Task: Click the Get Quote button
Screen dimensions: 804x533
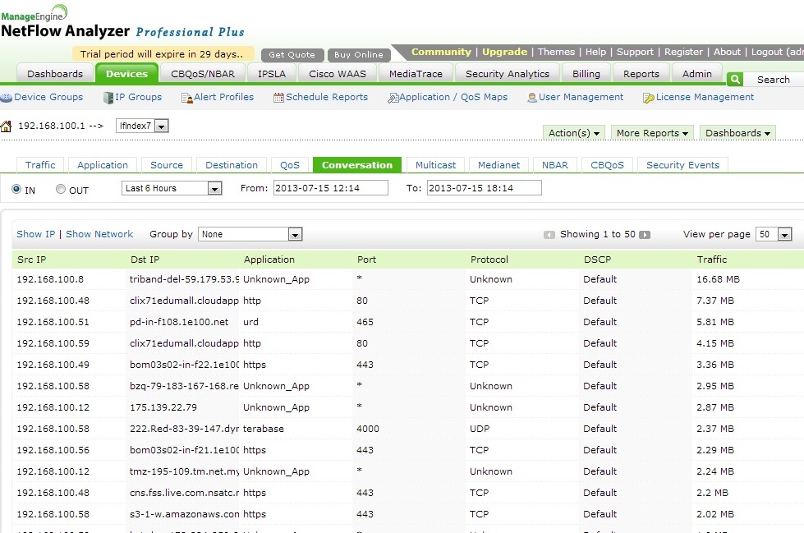Action: (292, 56)
